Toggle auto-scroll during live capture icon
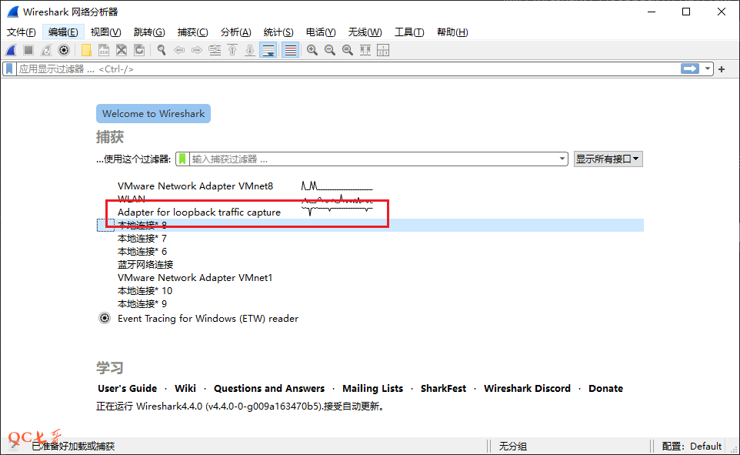Image resolution: width=740 pixels, height=455 pixels. (268, 50)
